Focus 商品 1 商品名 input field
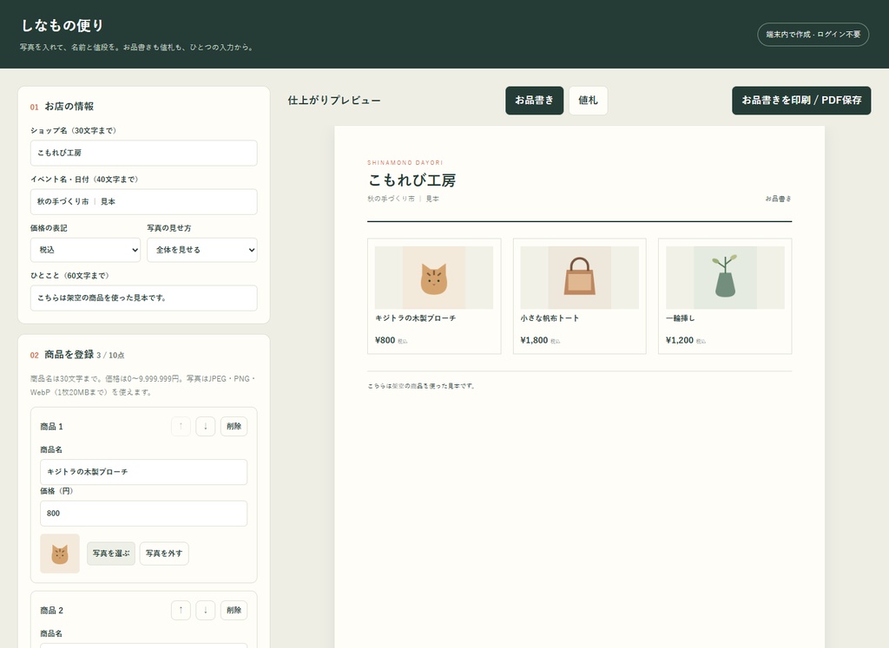Viewport: 889px width, 648px height. click(x=144, y=472)
